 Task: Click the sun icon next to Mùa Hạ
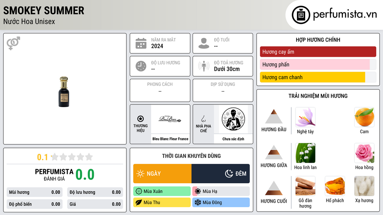coord(198,191)
